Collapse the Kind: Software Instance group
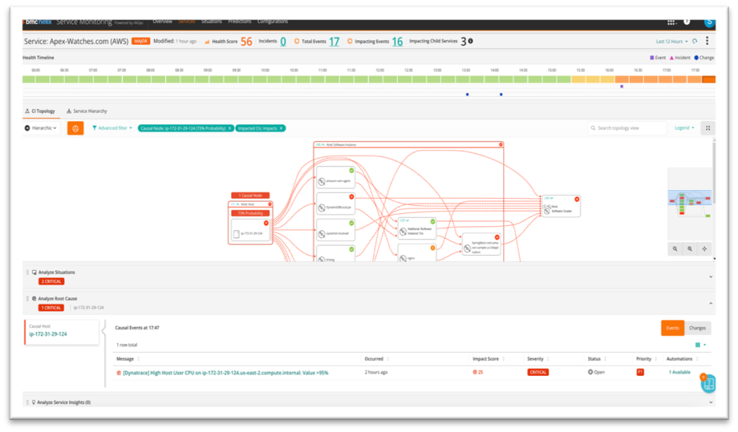 323,145
